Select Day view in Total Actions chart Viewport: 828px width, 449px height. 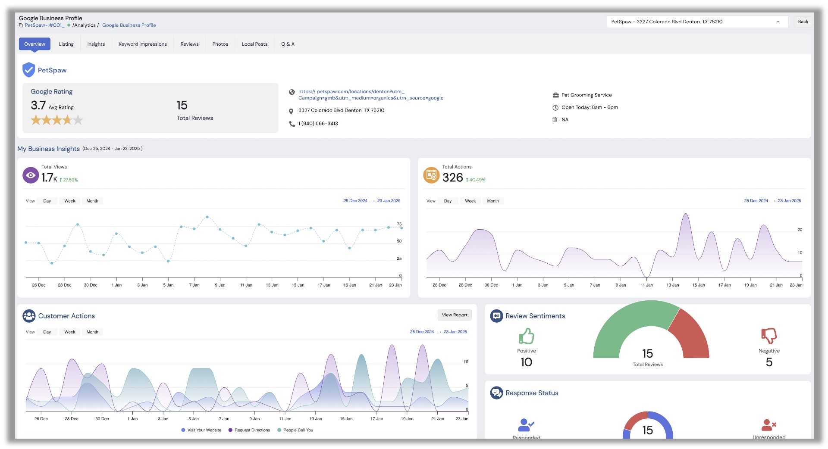click(448, 201)
